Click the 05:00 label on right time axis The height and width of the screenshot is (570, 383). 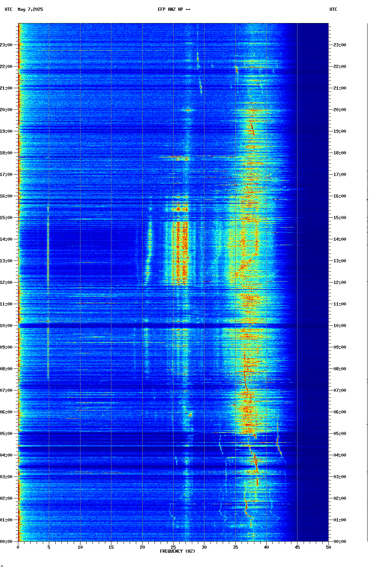click(x=340, y=434)
